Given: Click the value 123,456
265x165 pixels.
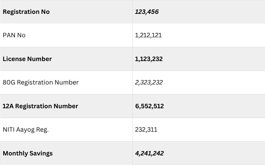Looking at the screenshot, I should pos(147,12).
